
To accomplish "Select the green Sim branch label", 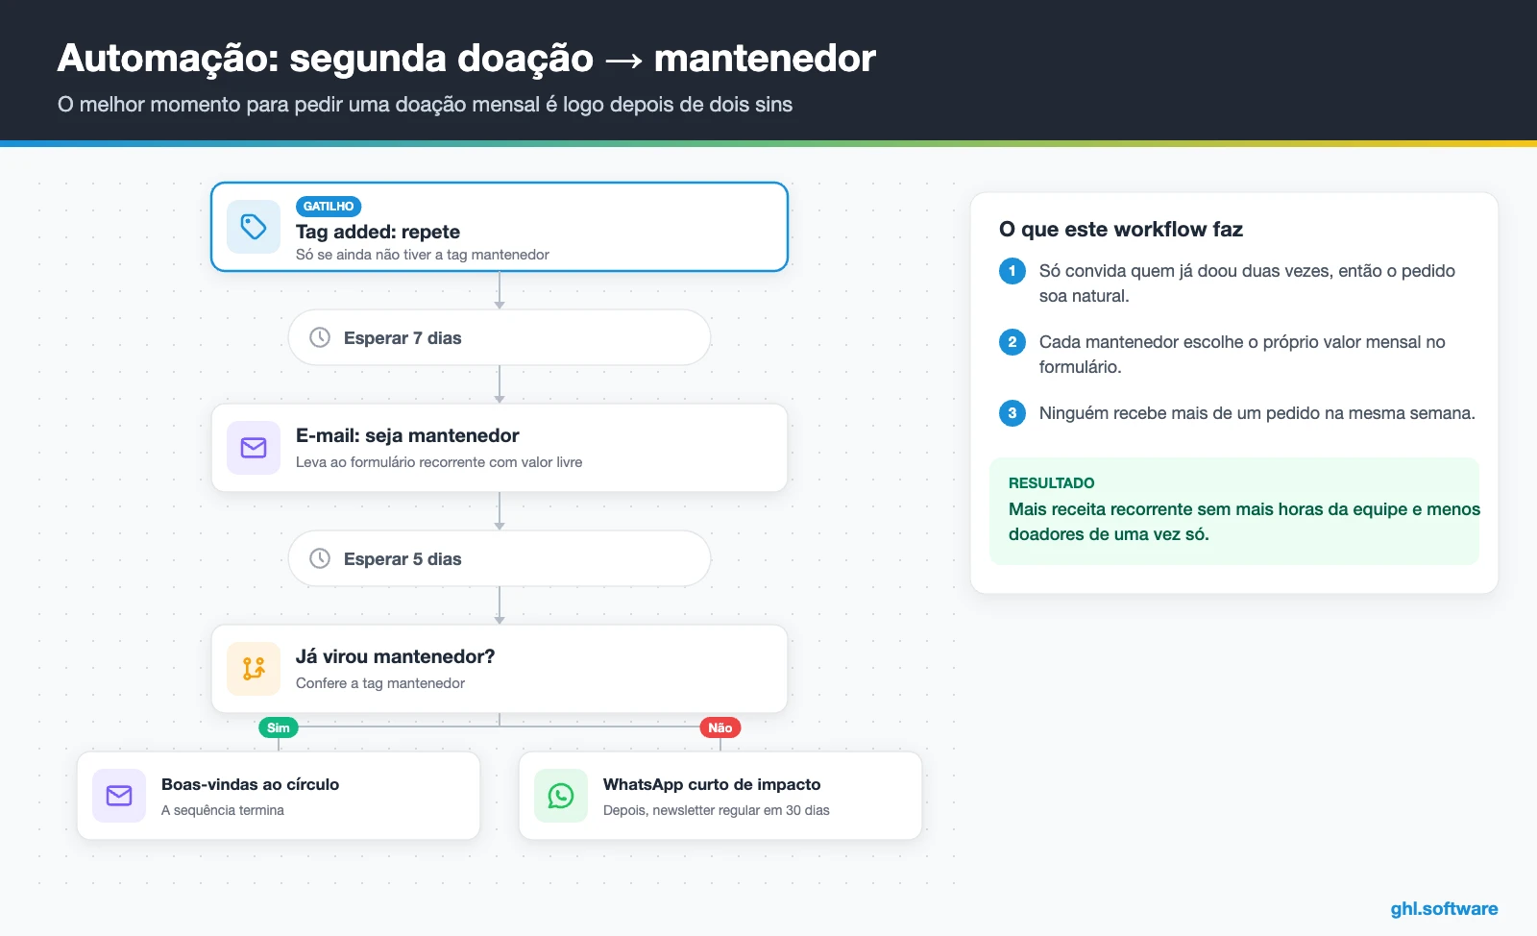I will tap(279, 727).
